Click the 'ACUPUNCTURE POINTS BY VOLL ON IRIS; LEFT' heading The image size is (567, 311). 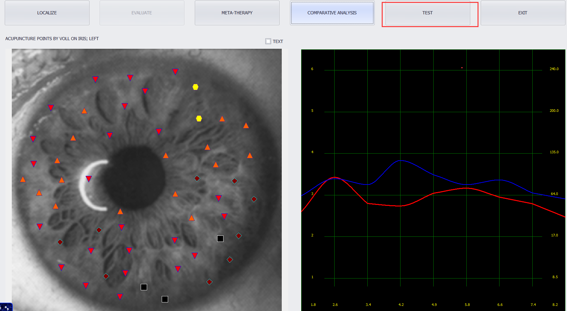click(x=52, y=39)
